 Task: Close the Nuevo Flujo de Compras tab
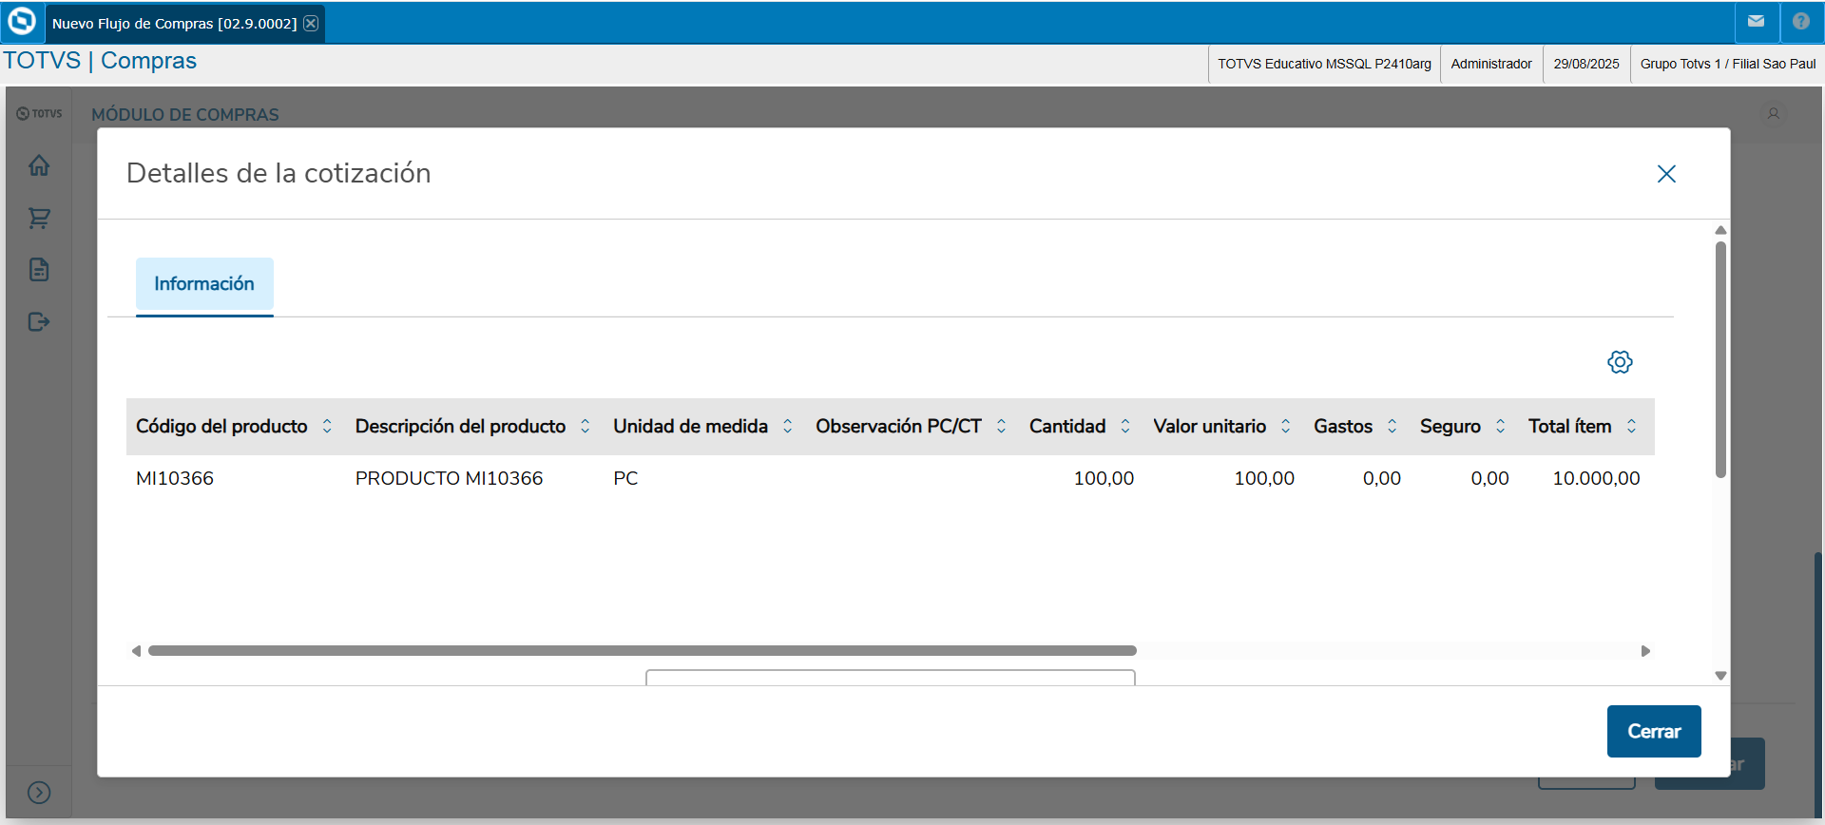pos(311,23)
